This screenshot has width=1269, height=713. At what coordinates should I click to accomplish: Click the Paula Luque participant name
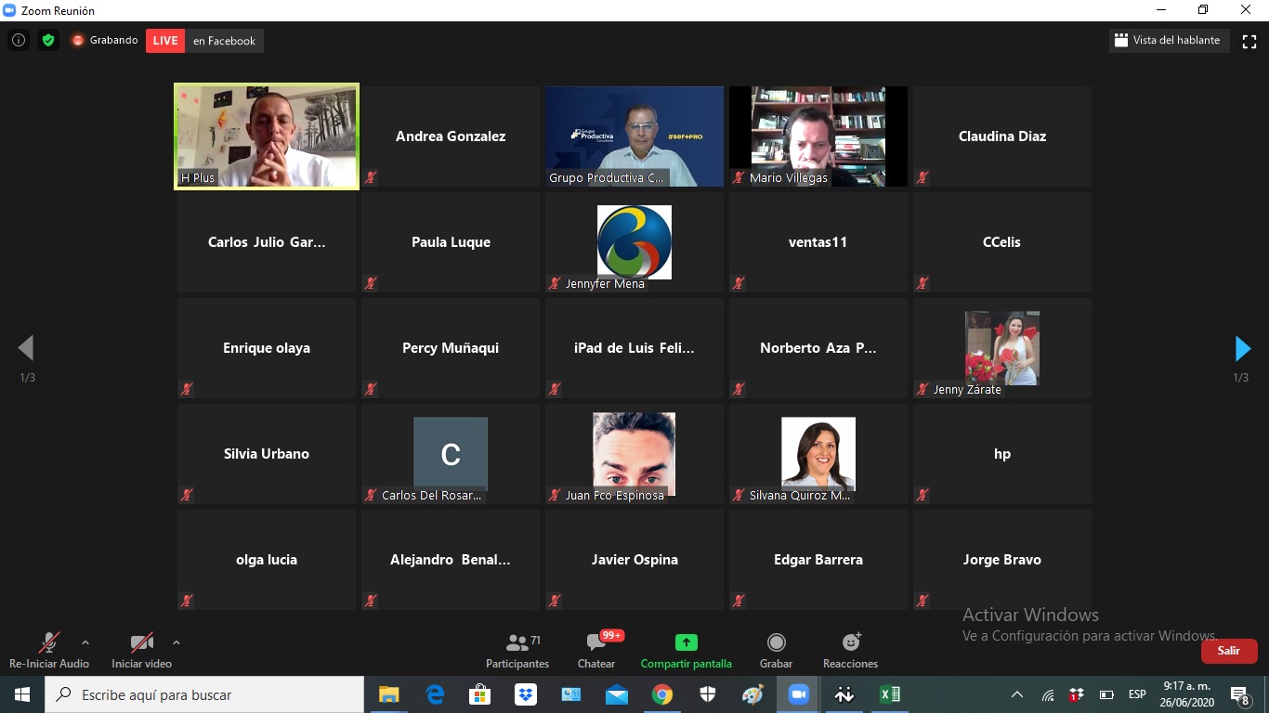(451, 242)
